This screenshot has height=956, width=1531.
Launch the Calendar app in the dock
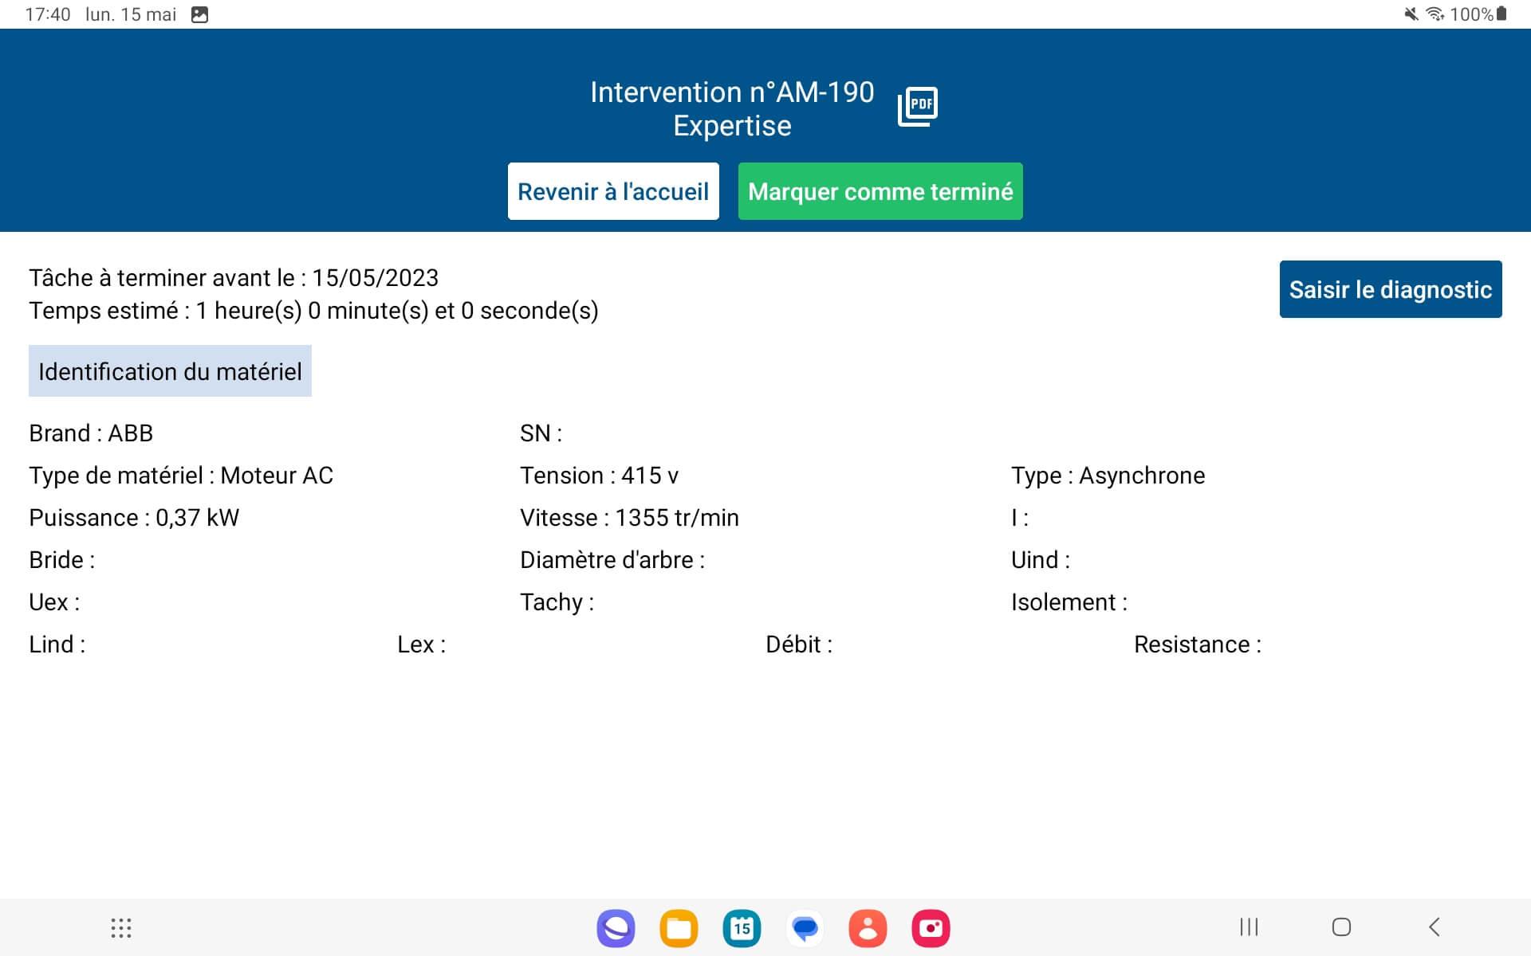742,928
